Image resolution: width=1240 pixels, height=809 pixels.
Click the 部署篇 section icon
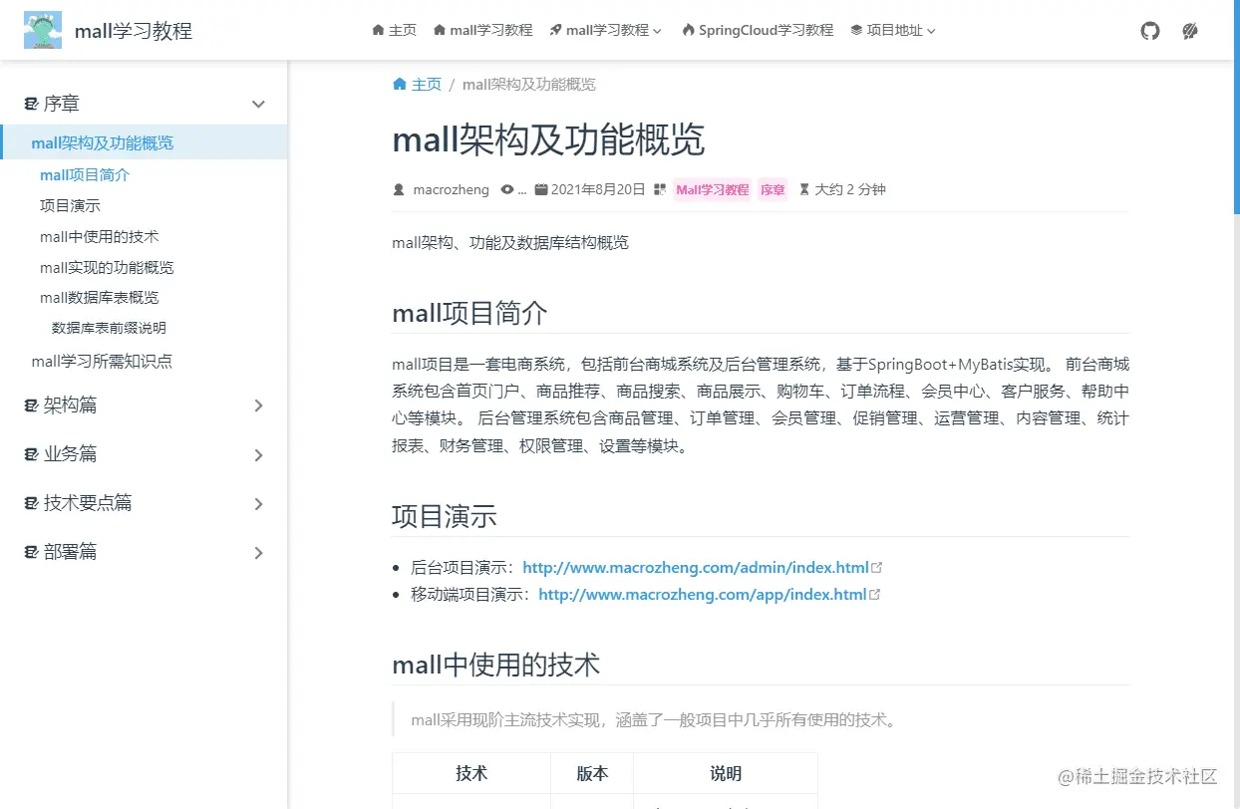[x=31, y=552]
